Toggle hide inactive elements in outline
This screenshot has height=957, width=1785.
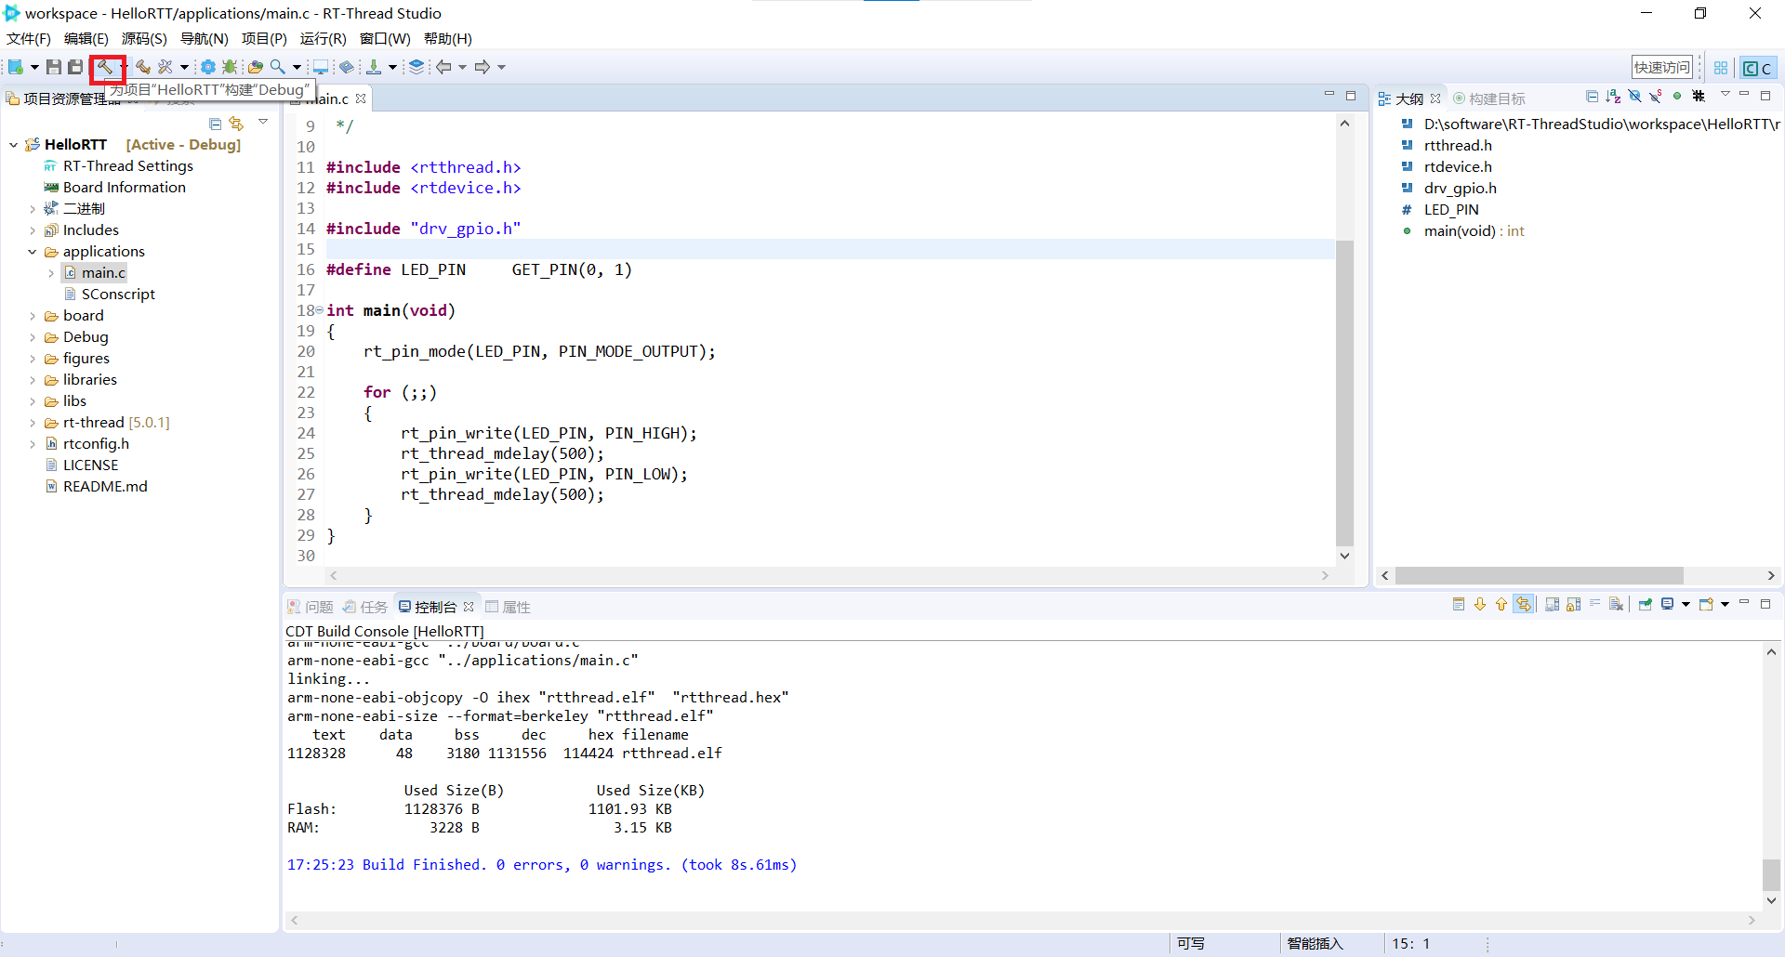[x=1699, y=97]
